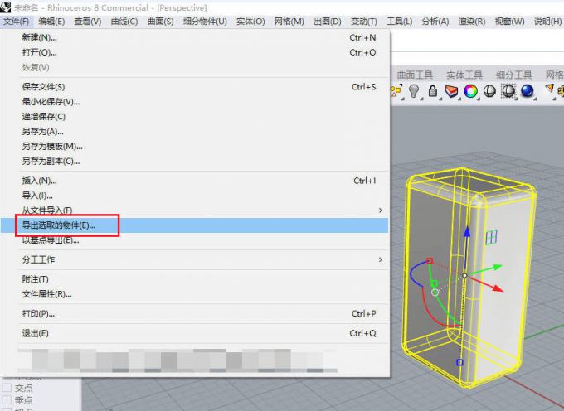The image size is (564, 411).
Task: Toggle the 垂点 object snap checkbox
Action: (x=7, y=400)
